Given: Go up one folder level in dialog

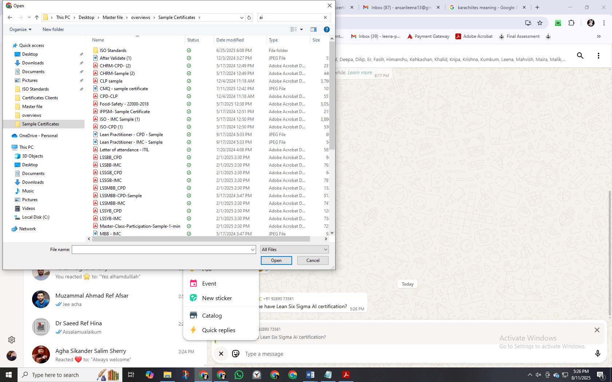Looking at the screenshot, I should click(37, 17).
